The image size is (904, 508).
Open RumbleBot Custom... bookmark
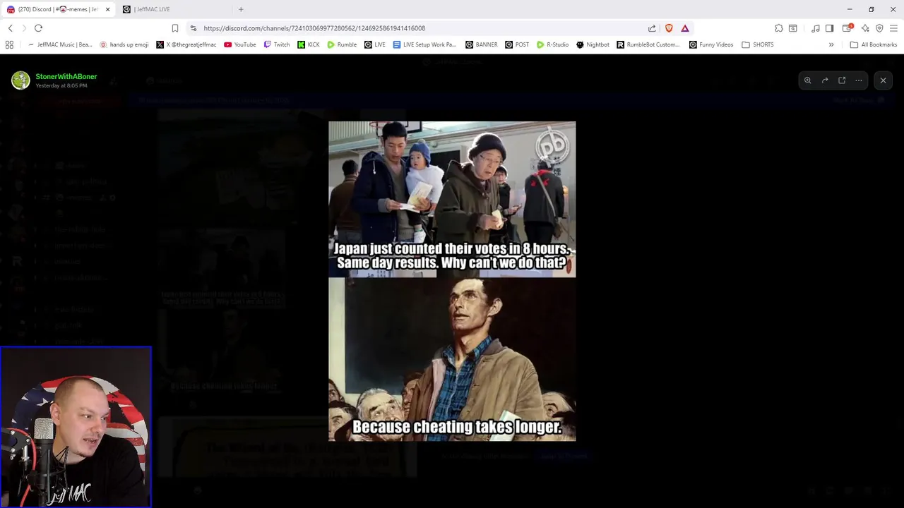click(x=648, y=44)
